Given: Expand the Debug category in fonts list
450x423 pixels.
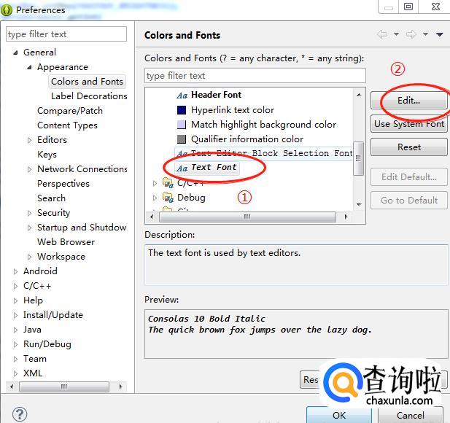Looking at the screenshot, I should point(155,198).
